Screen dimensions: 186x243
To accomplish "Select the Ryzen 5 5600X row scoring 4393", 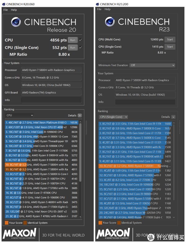I will pyautogui.click(x=42, y=174).
